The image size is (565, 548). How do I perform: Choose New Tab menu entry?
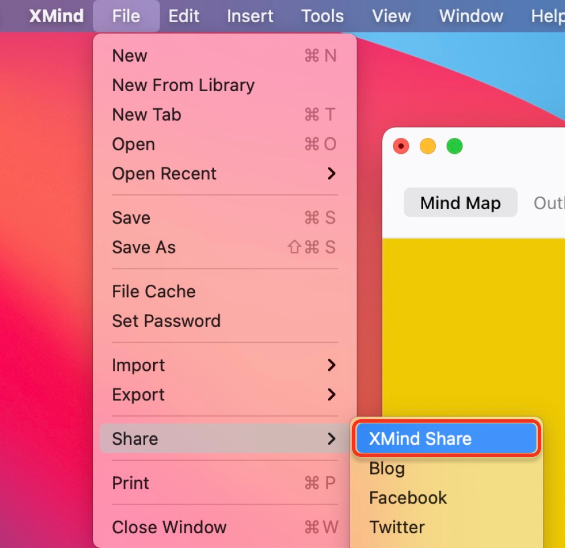point(225,115)
